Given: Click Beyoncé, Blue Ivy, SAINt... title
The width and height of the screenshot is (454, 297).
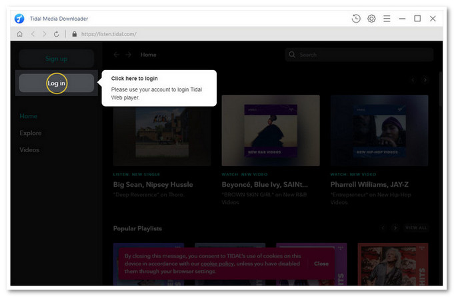Looking at the screenshot, I should 265,185.
